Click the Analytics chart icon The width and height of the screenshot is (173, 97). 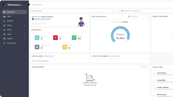(4, 21)
